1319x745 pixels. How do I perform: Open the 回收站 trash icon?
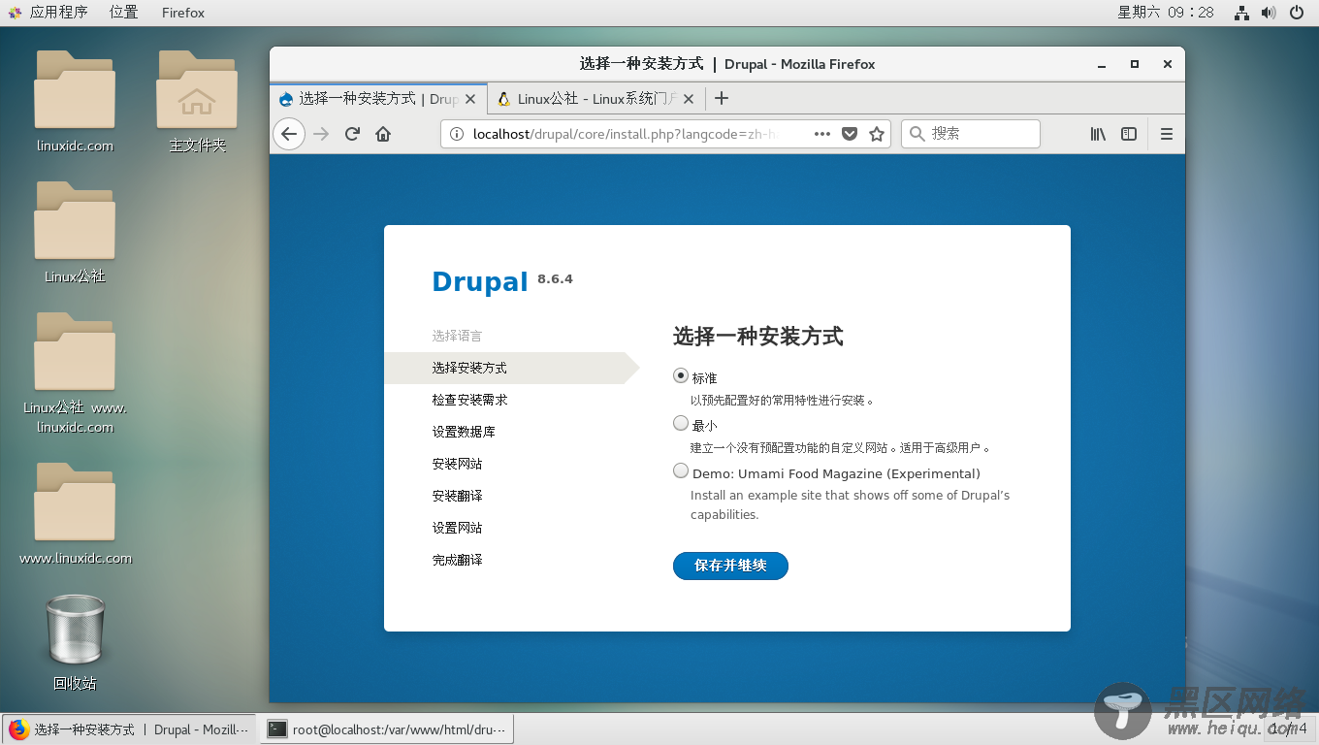(75, 643)
